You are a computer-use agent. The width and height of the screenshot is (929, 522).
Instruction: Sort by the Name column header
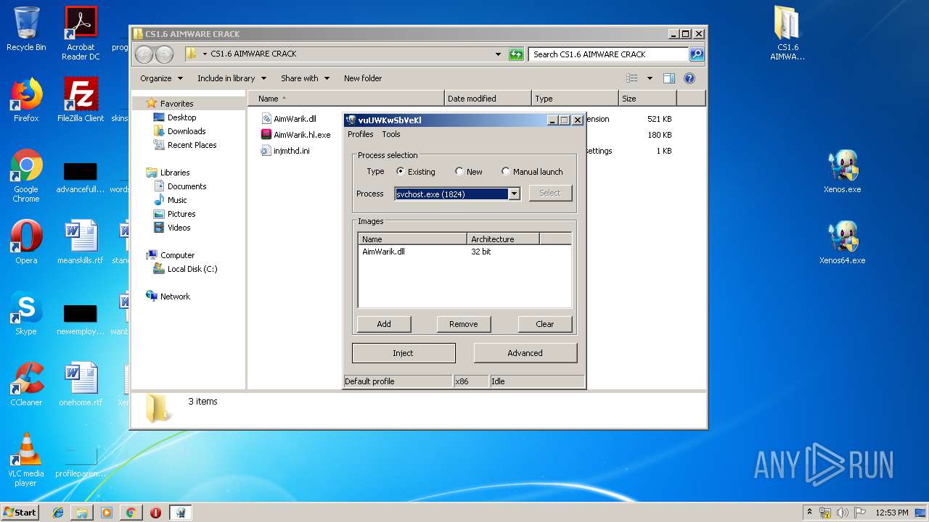pos(345,99)
